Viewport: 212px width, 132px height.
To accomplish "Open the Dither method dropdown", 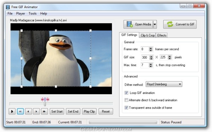I will [x=164, y=84].
